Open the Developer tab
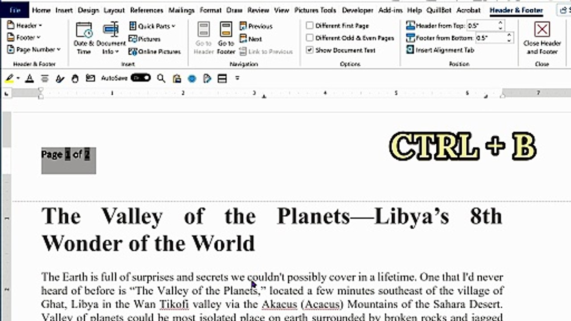Image resolution: width=571 pixels, height=321 pixels. coord(358,10)
